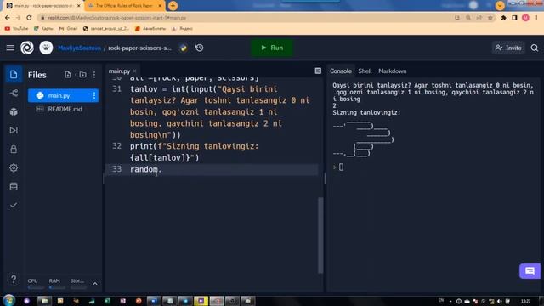Reload the browser page
Screen dimensions: 544x306
(29, 18)
